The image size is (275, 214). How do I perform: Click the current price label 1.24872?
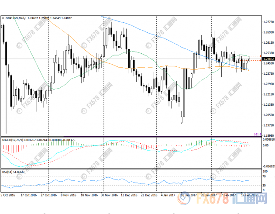click(x=267, y=59)
